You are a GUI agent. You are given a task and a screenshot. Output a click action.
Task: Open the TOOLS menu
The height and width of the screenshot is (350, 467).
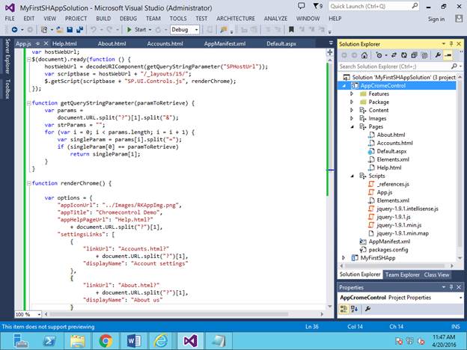pyautogui.click(x=178, y=19)
